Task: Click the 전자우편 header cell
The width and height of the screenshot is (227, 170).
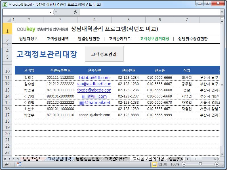Action: tap(94, 70)
